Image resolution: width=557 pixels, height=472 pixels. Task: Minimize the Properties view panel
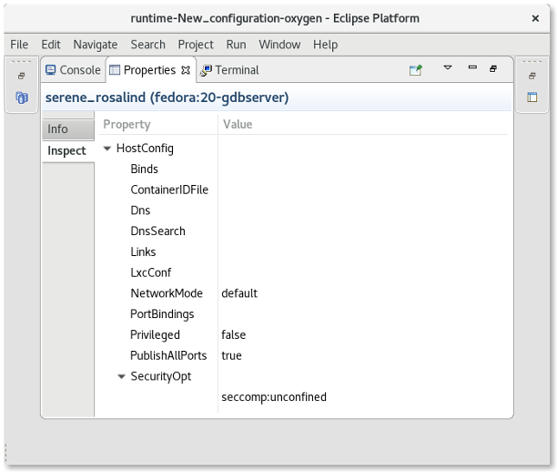[x=471, y=68]
